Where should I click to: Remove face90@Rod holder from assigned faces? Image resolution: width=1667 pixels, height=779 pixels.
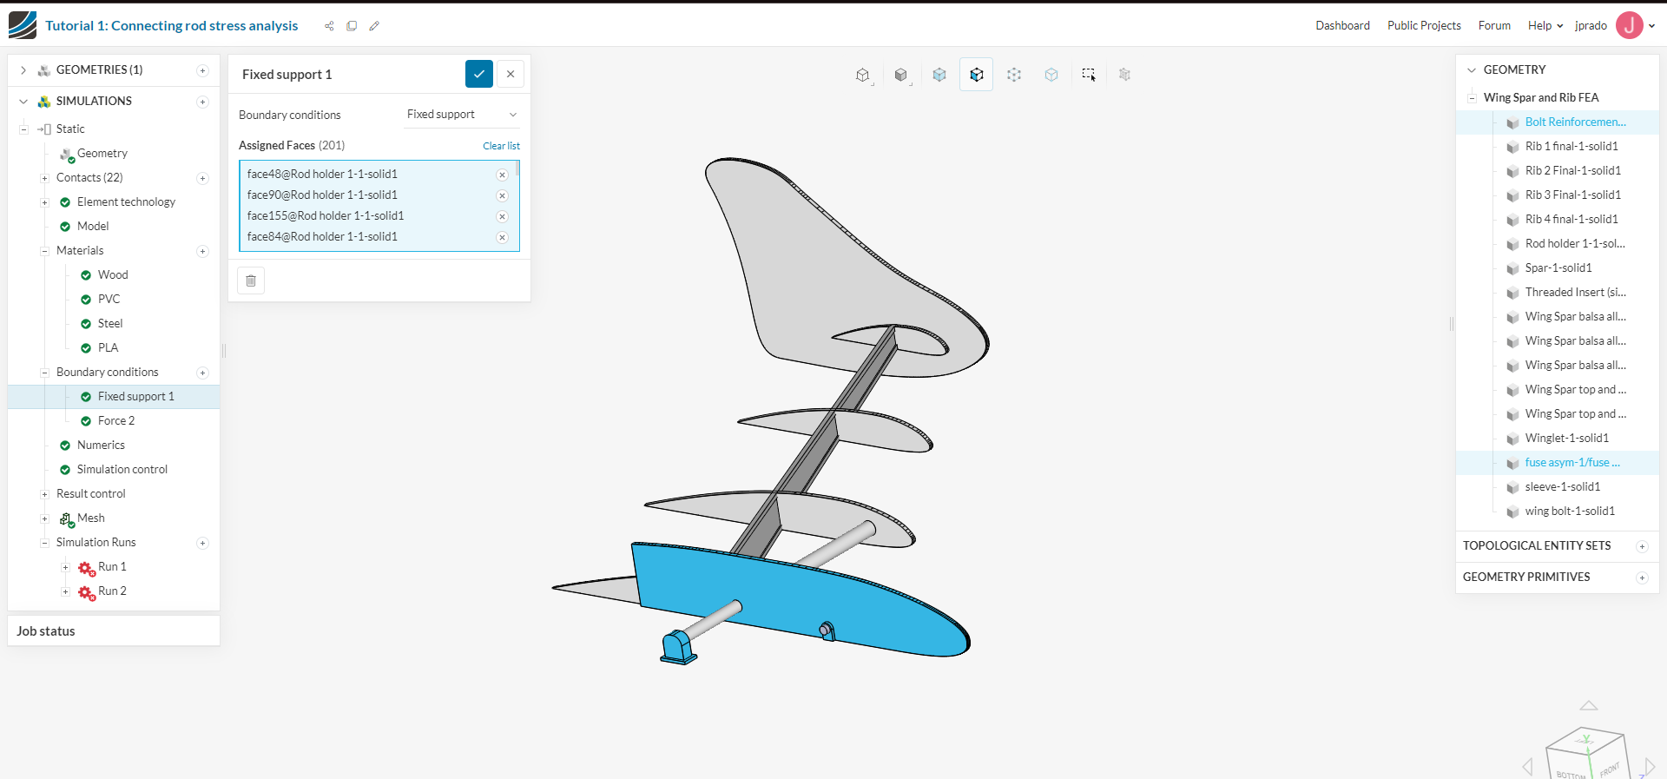point(502,195)
